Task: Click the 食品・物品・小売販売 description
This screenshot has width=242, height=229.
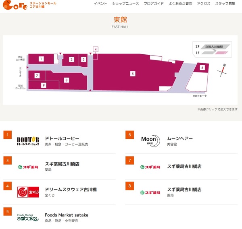Action: (x=61, y=221)
